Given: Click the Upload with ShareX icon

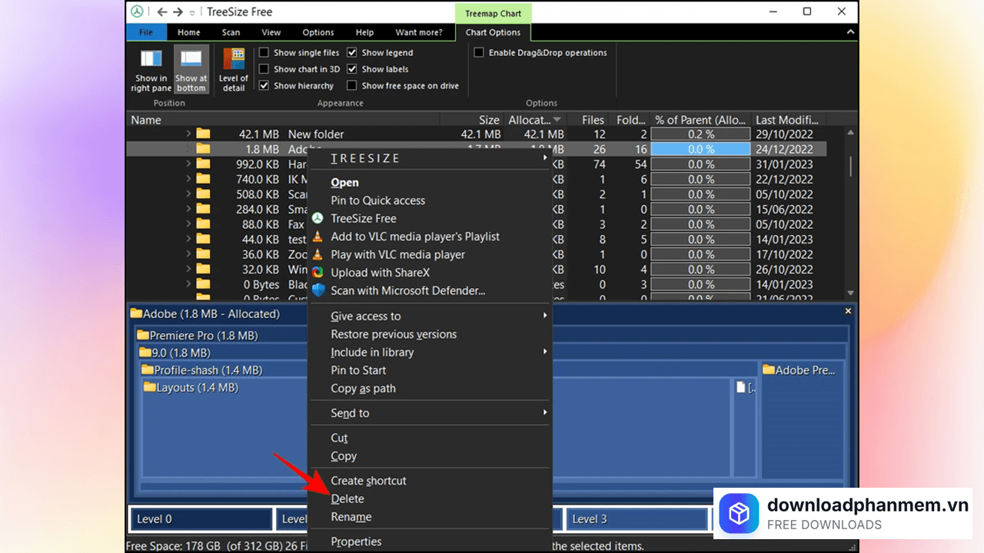Looking at the screenshot, I should point(317,273).
